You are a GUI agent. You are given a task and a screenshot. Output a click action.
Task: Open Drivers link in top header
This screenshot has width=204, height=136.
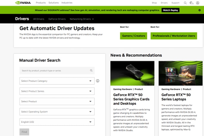coord(164,3)
